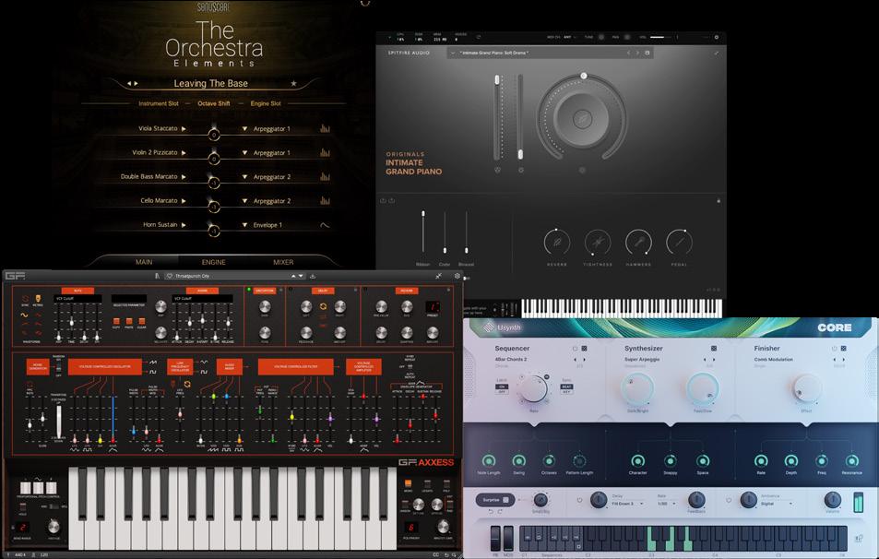This screenshot has width=879, height=559.
Task: Randomize the Usynth Finisher with dice icon
Action: tap(843, 348)
